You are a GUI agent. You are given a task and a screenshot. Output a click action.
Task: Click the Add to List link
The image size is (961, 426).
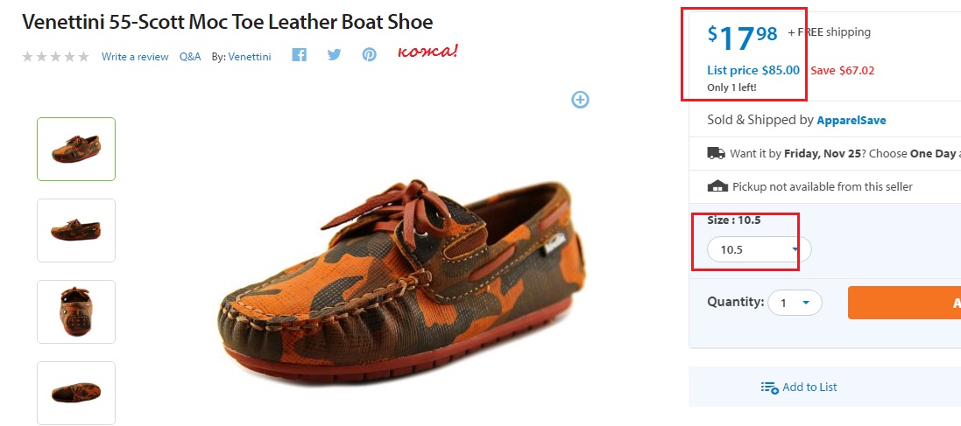(x=809, y=388)
